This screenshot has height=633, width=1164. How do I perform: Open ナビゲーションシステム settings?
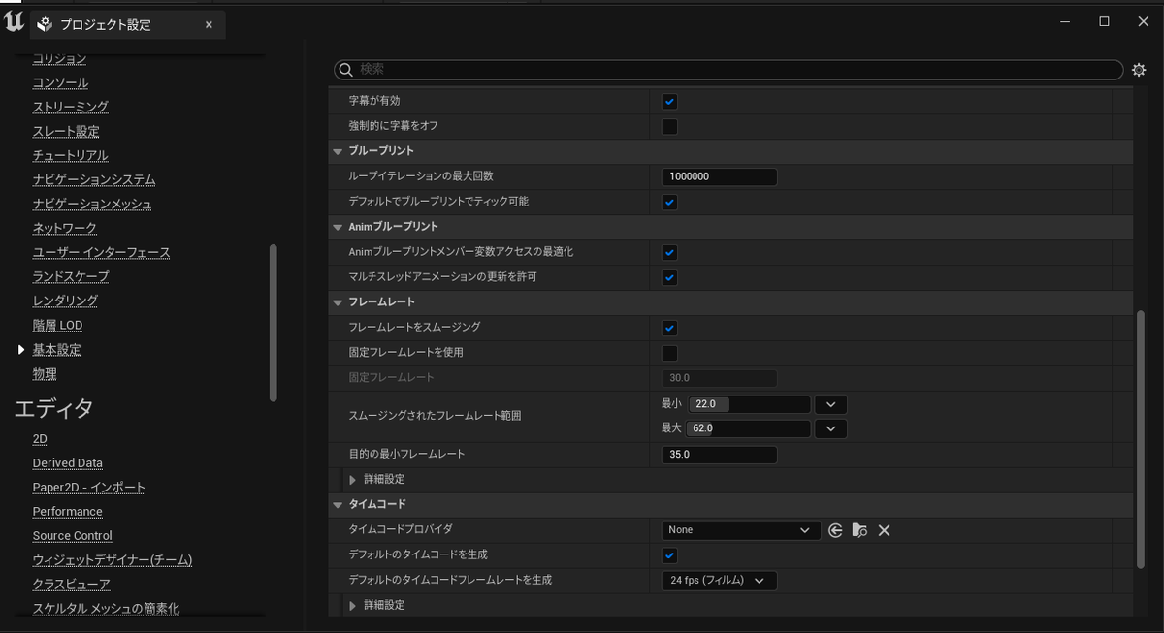tap(94, 180)
